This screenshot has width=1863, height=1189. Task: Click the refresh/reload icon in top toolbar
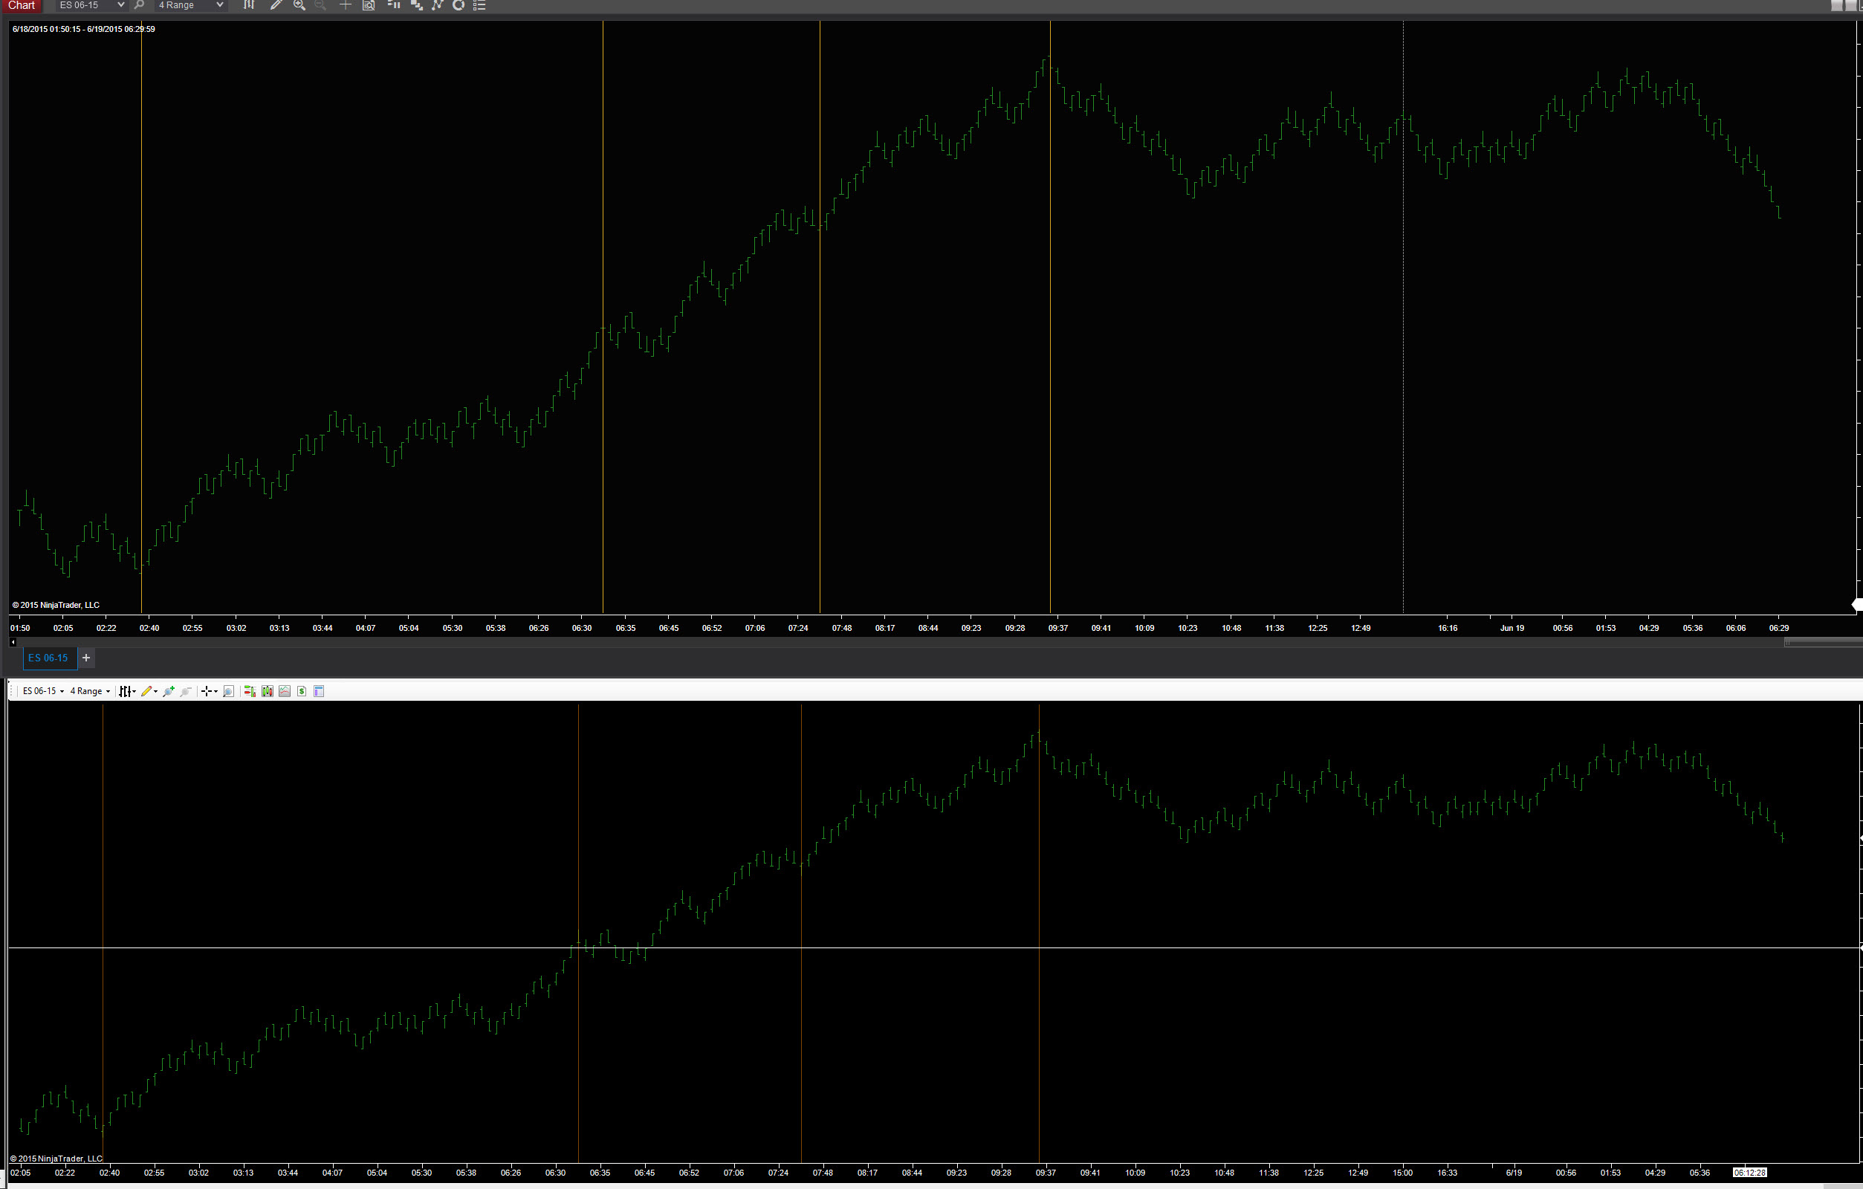458,5
